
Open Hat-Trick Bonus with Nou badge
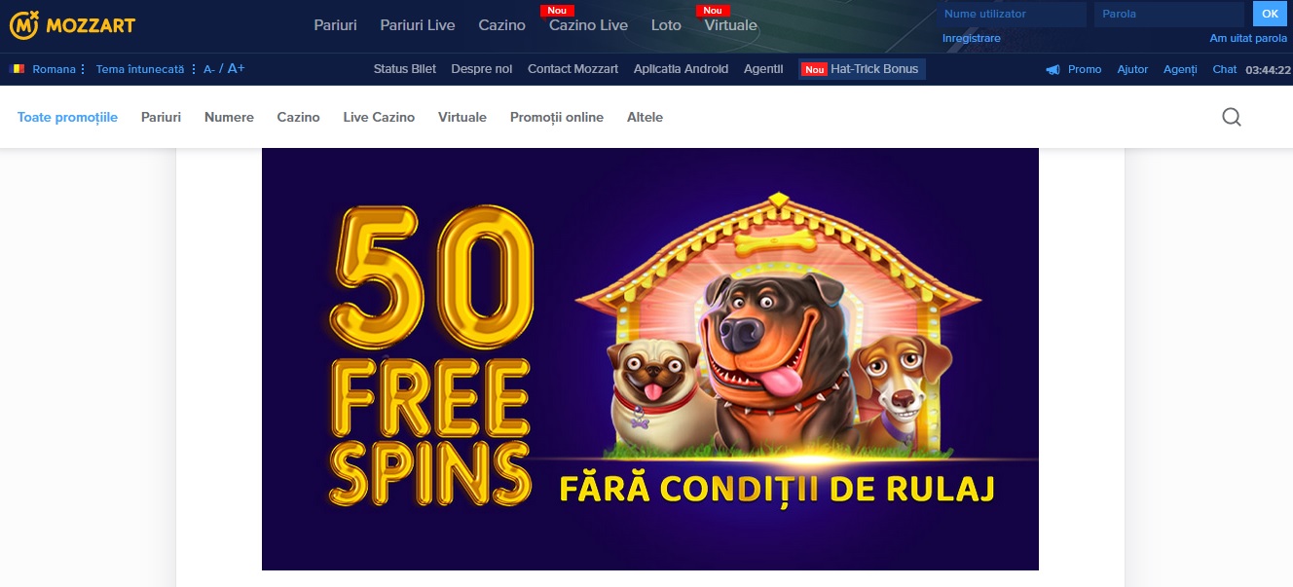point(862,69)
